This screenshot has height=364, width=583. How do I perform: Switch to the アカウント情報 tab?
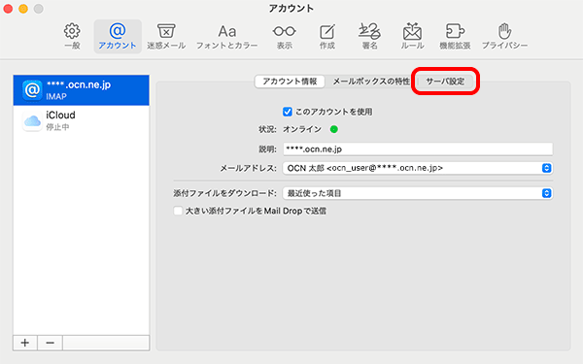click(x=290, y=82)
